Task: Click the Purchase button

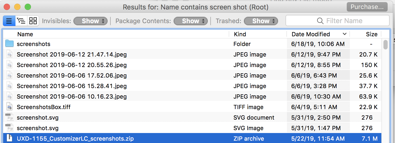Action: (x=367, y=7)
